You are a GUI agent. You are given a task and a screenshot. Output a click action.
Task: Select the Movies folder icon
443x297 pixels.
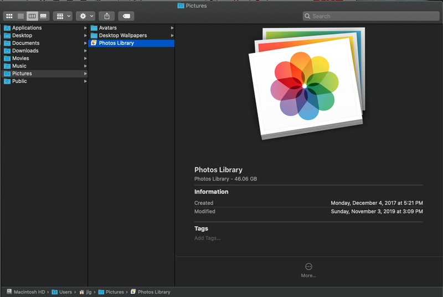7,59
